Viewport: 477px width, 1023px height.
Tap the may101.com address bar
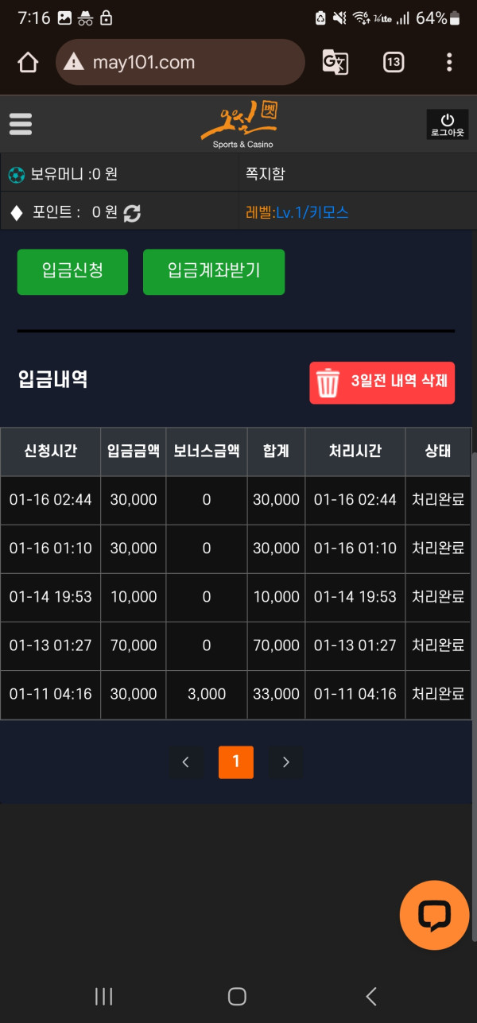click(180, 62)
